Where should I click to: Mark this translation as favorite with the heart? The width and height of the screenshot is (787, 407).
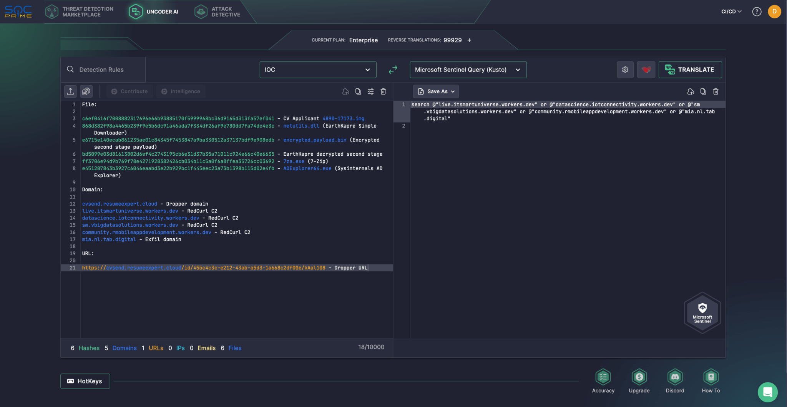(x=646, y=70)
